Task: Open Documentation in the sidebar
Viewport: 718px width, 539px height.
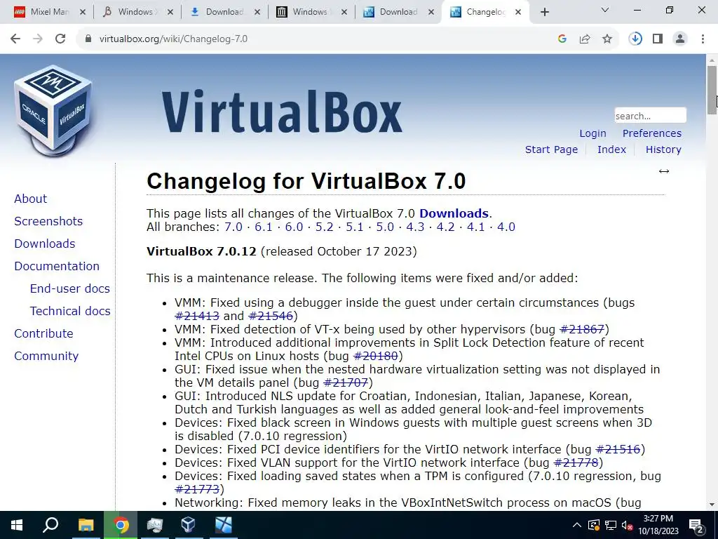Action: pos(56,266)
